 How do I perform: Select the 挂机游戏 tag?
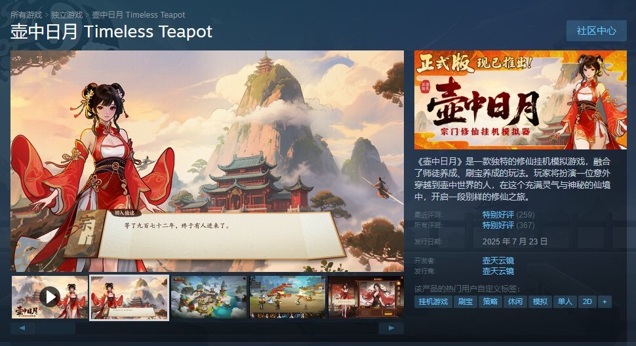433,302
